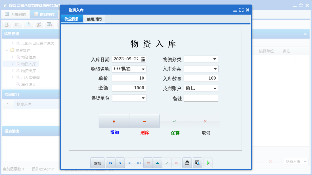The height and width of the screenshot is (175, 312).
Task: Open the print icon in bottom navigator
Action: pos(187,163)
